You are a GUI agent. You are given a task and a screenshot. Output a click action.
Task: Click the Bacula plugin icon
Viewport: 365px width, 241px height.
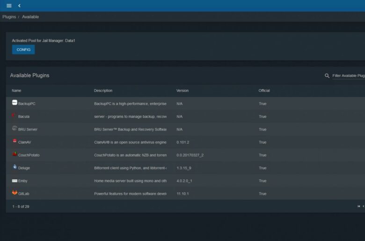pyautogui.click(x=14, y=115)
